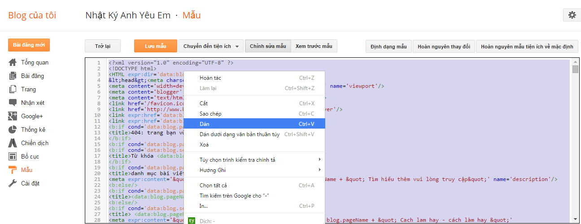The height and width of the screenshot is (224, 581).
Task: Open the Tổng quan sidebar link
Action: 35,62
